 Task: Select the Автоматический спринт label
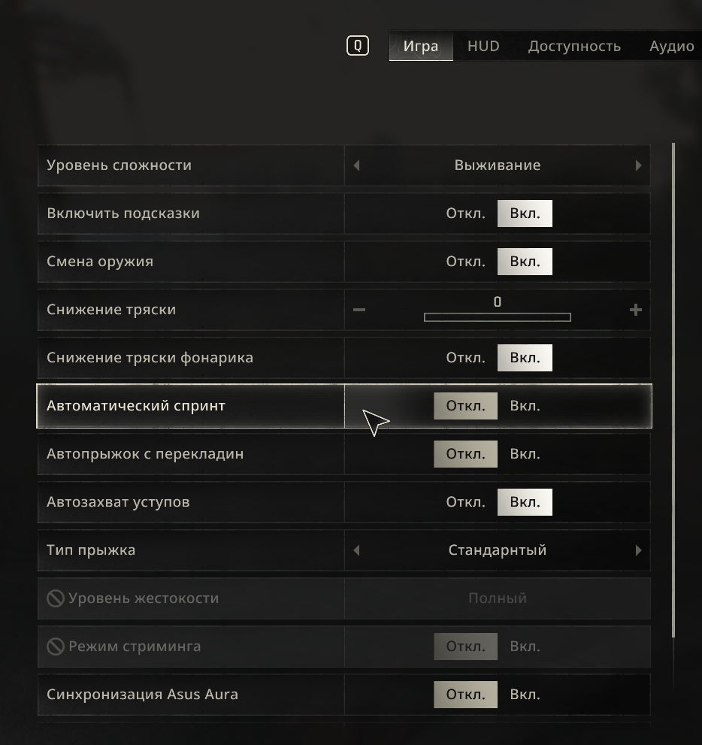tap(136, 406)
